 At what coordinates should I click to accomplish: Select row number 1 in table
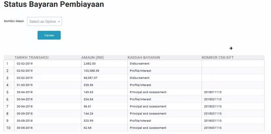tap(8, 64)
